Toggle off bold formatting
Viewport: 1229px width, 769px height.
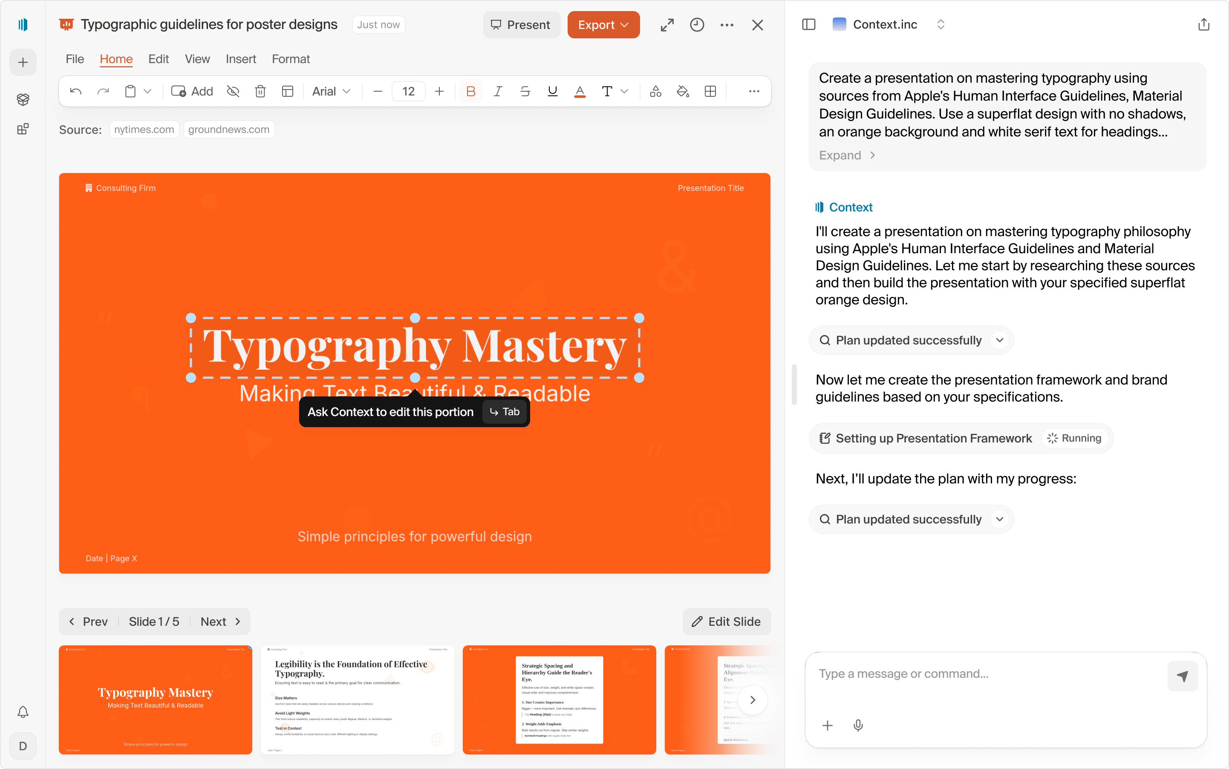tap(470, 91)
